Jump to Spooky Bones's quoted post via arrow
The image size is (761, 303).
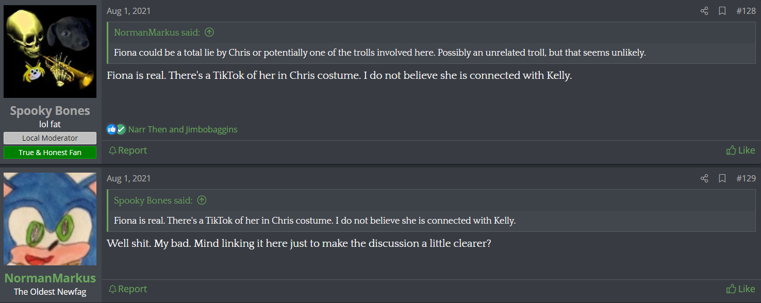click(x=202, y=200)
